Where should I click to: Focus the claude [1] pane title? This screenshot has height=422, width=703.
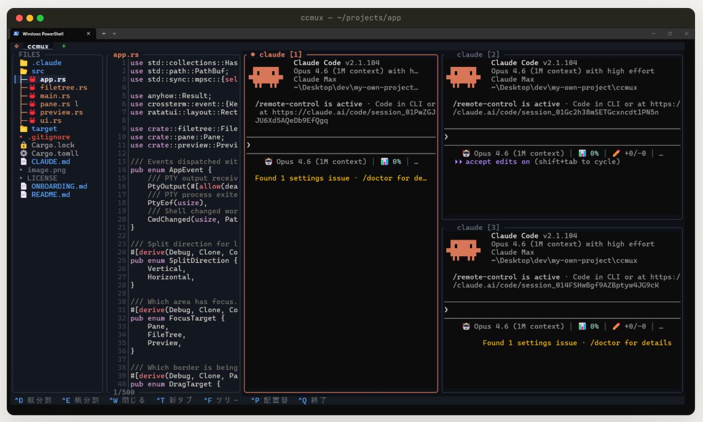[280, 55]
